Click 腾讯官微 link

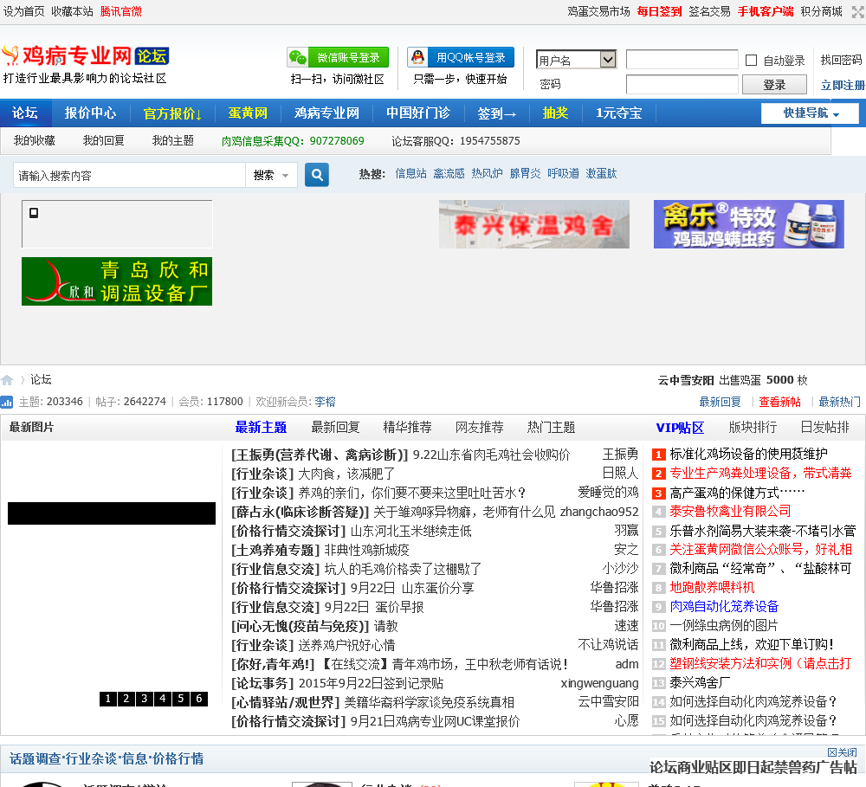pos(121,11)
